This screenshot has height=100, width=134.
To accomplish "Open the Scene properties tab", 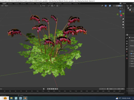I will [x=127, y=49].
